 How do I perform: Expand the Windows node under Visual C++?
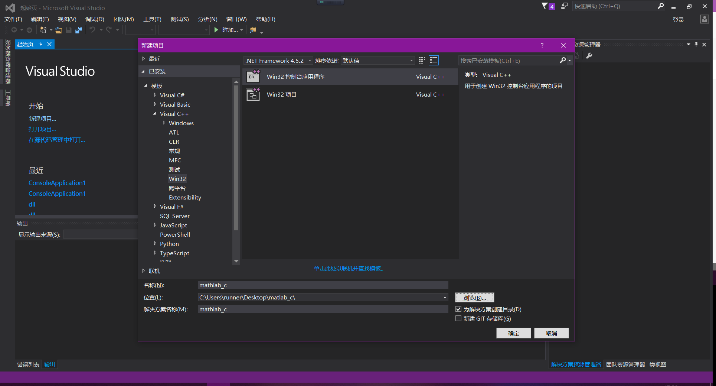pyautogui.click(x=164, y=123)
